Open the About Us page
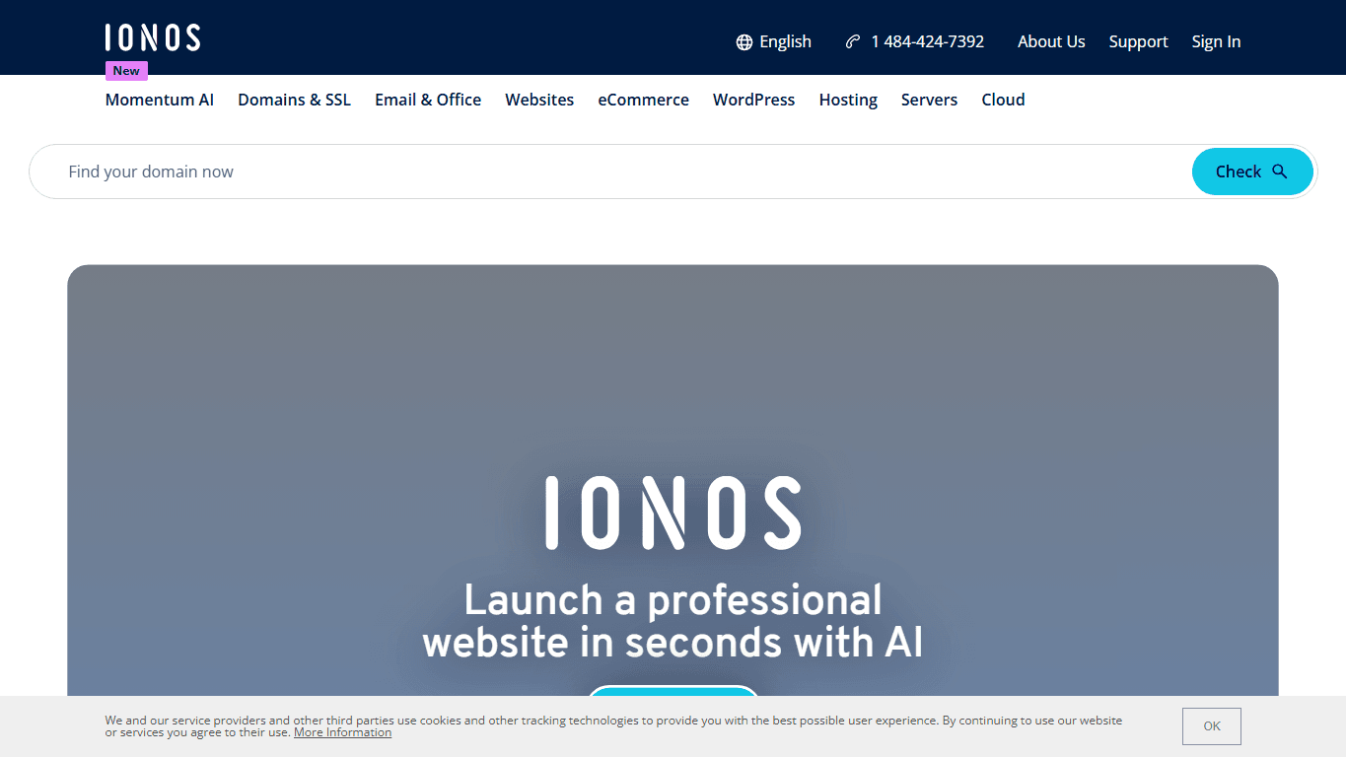 pos(1051,41)
